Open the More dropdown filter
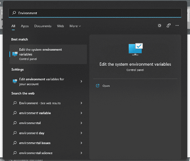This screenshot has height=161, width=190. coord(75,26)
